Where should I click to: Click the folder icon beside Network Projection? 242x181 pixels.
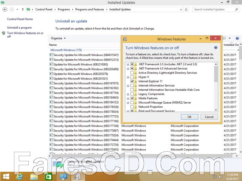coord(135,107)
